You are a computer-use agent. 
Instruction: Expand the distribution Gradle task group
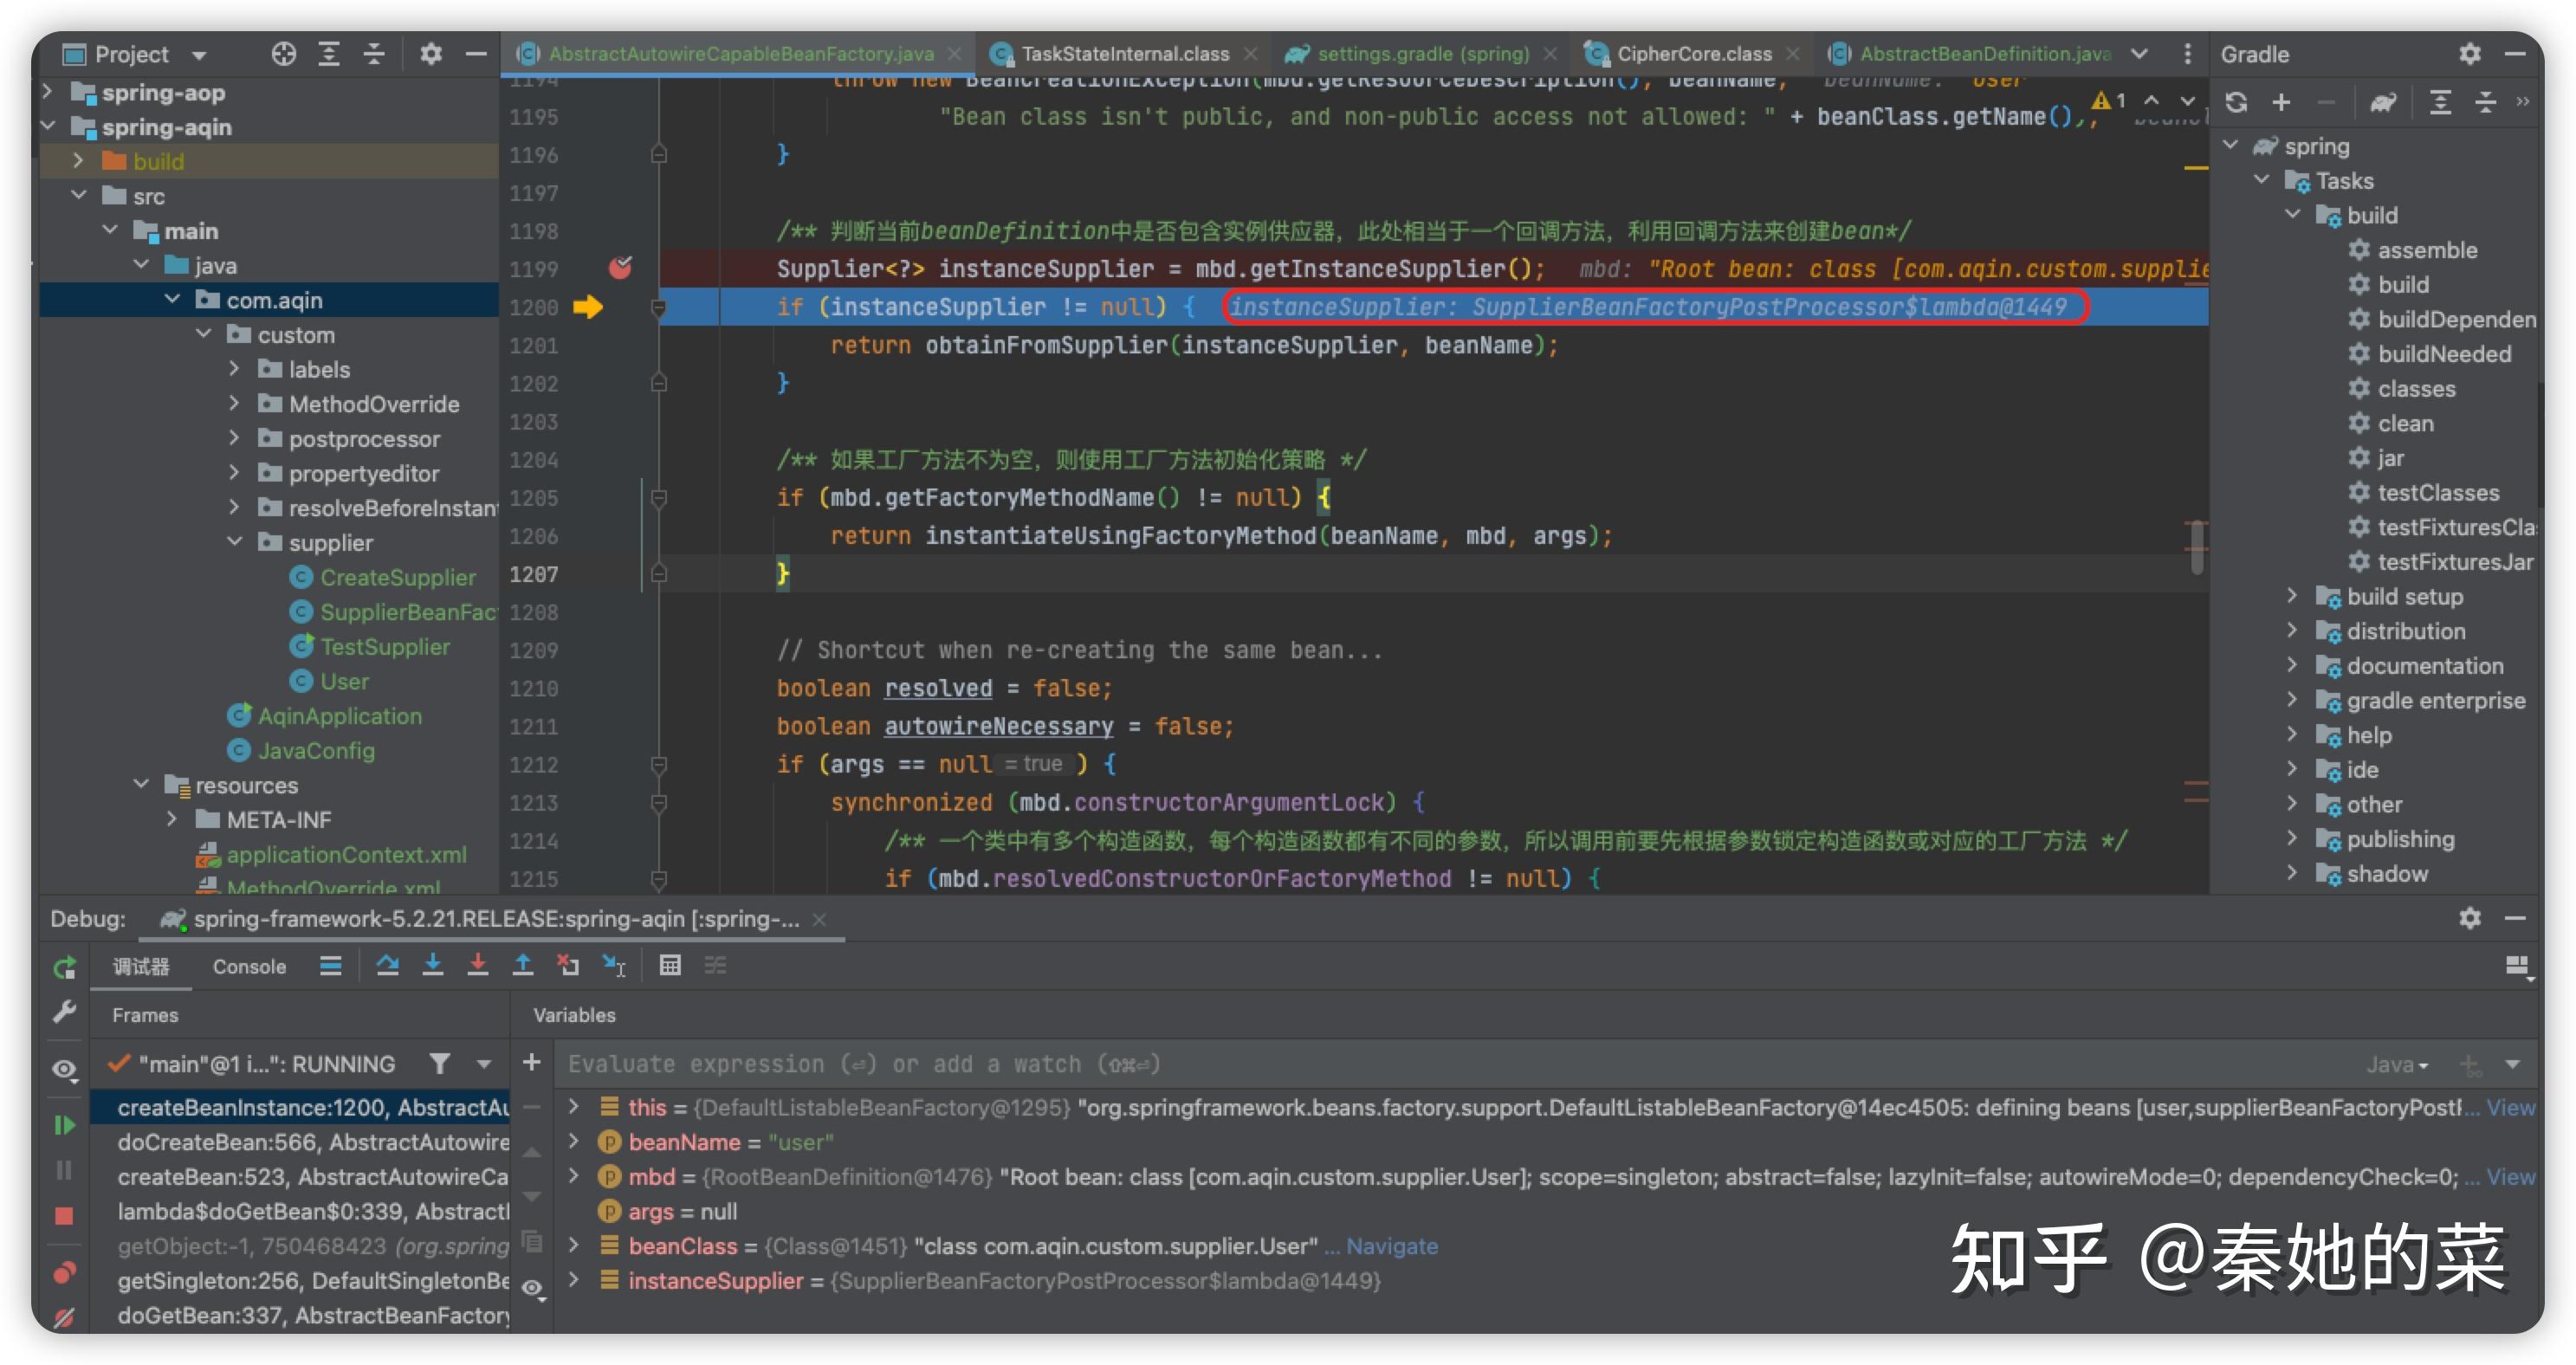(2293, 631)
